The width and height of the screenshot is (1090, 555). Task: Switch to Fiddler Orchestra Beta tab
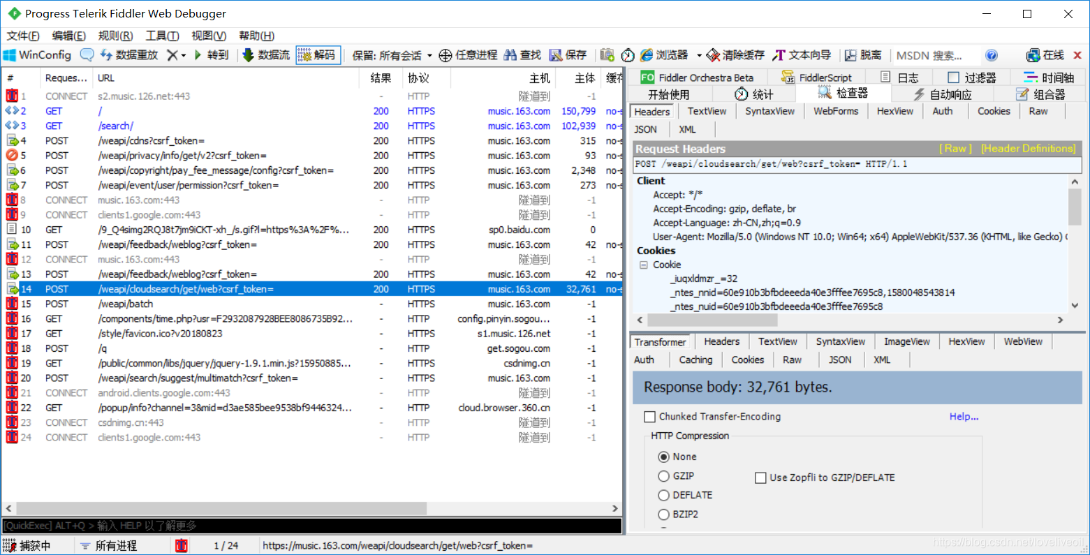coord(698,77)
